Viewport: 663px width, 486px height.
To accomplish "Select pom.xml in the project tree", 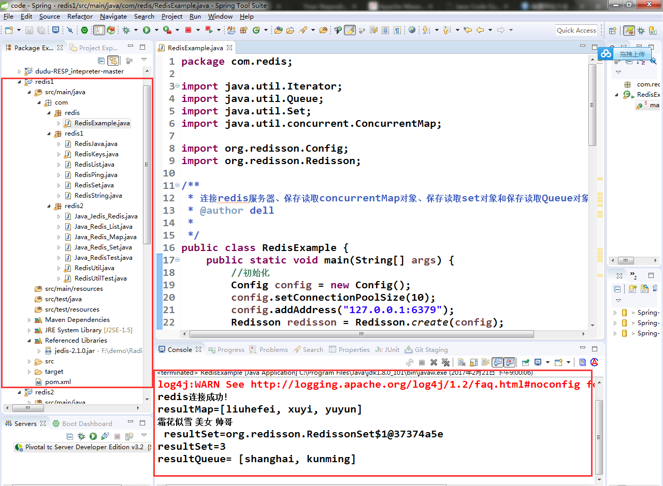I will [57, 382].
